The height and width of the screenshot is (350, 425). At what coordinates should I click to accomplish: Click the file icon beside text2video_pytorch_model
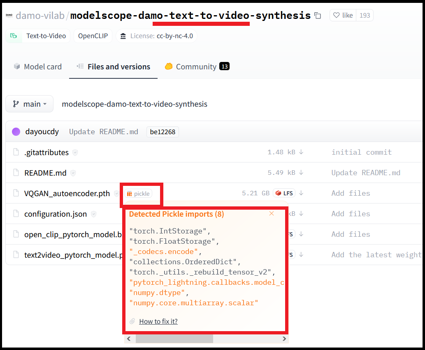tap(16, 254)
